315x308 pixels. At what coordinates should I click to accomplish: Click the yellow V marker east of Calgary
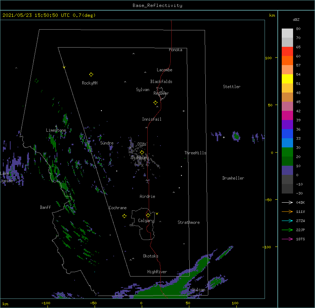pyautogui.click(x=157, y=214)
